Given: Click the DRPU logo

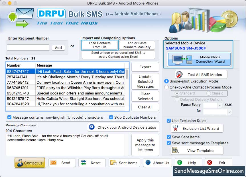Looking at the screenshot, I should [x=51, y=13].
